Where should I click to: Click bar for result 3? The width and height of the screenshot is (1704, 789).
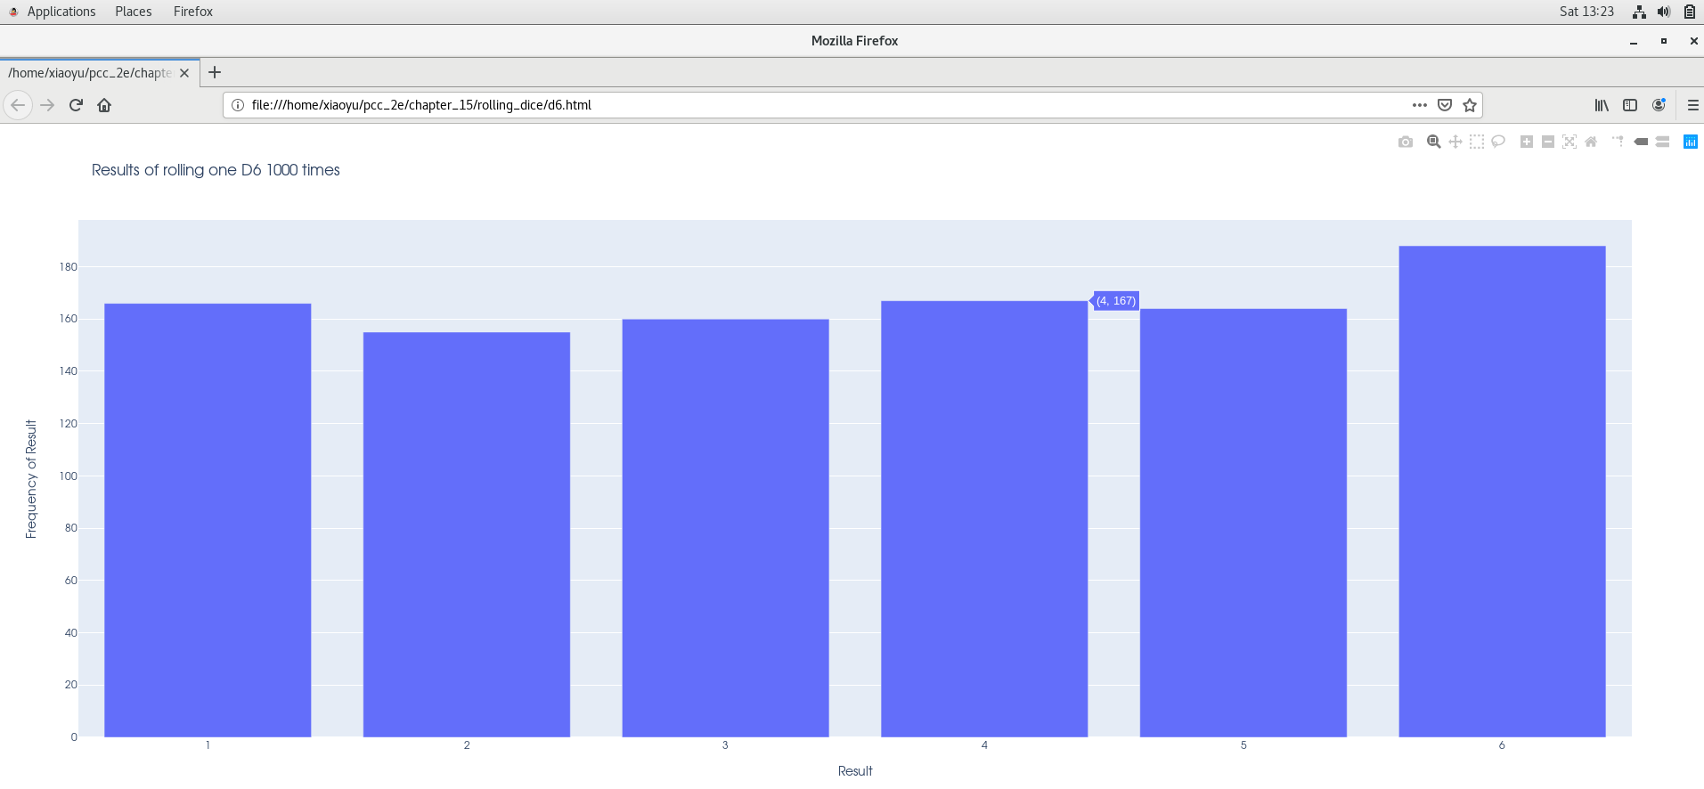[725, 528]
